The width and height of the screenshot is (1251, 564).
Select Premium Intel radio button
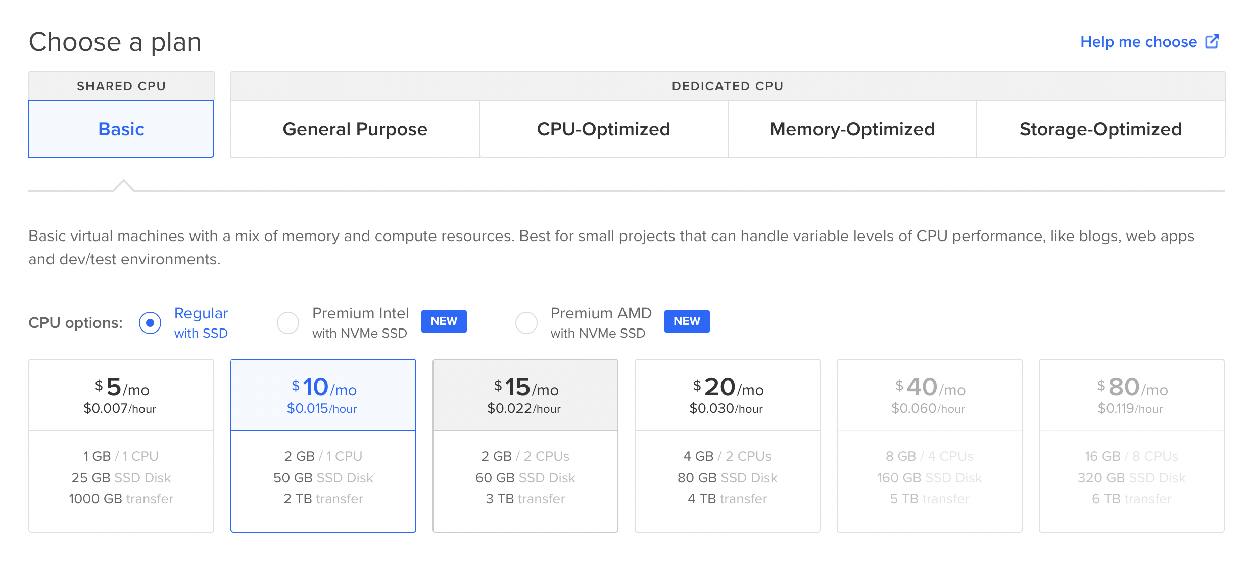[x=288, y=323]
